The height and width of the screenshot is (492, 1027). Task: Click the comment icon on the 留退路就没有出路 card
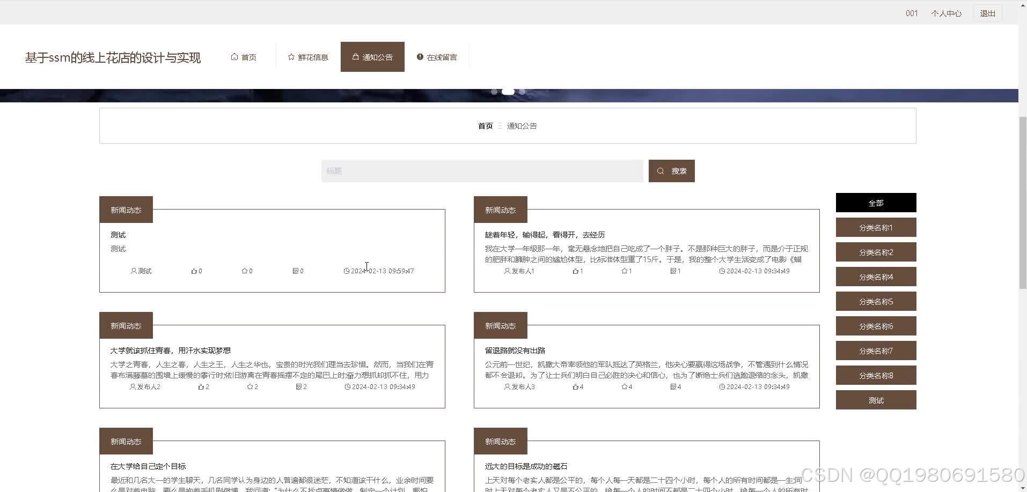point(672,386)
